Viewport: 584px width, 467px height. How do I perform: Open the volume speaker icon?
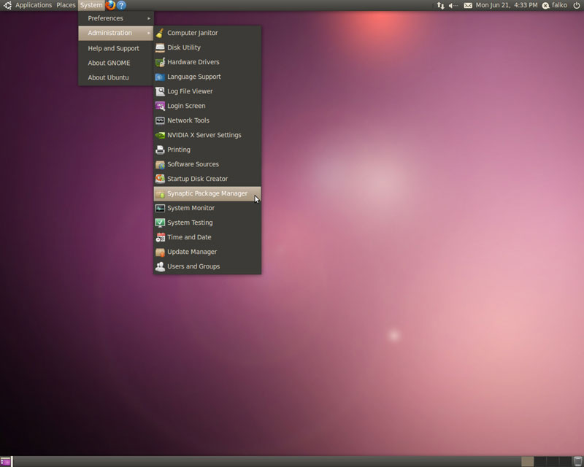tap(453, 5)
